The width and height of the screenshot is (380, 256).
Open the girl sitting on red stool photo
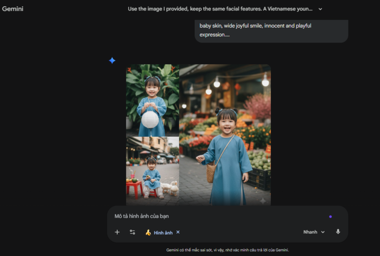pos(152,171)
